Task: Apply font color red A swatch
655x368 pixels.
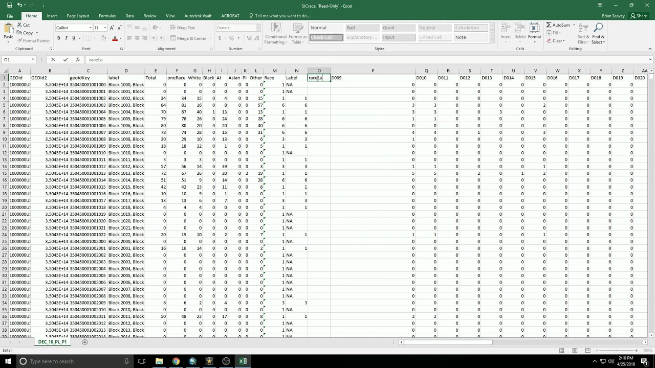Action: [115, 38]
